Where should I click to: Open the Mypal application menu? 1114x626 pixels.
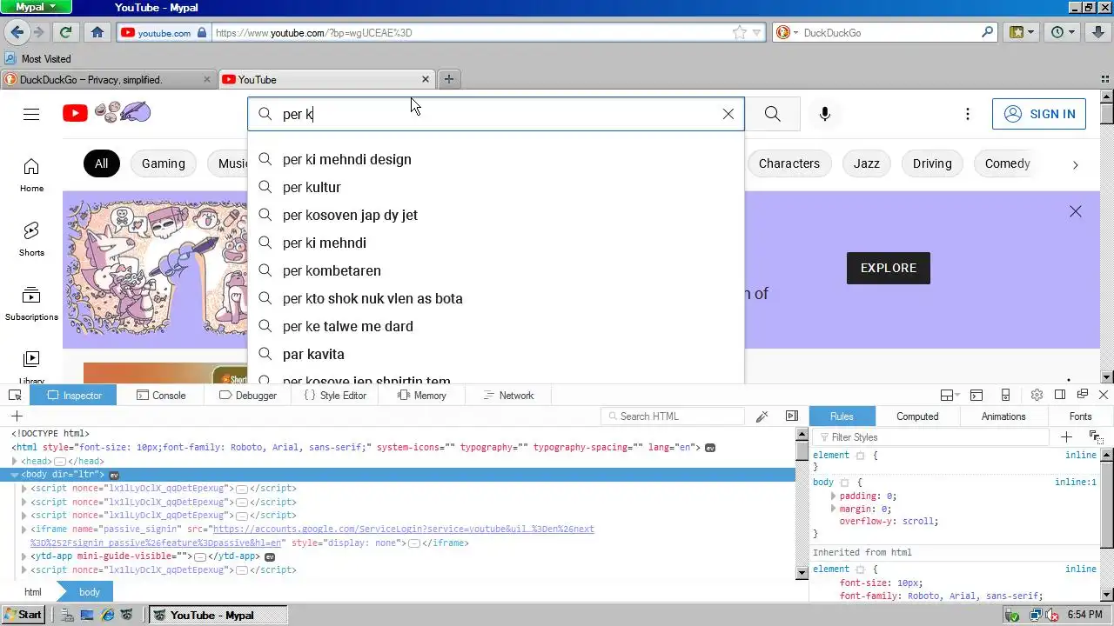pyautogui.click(x=35, y=7)
